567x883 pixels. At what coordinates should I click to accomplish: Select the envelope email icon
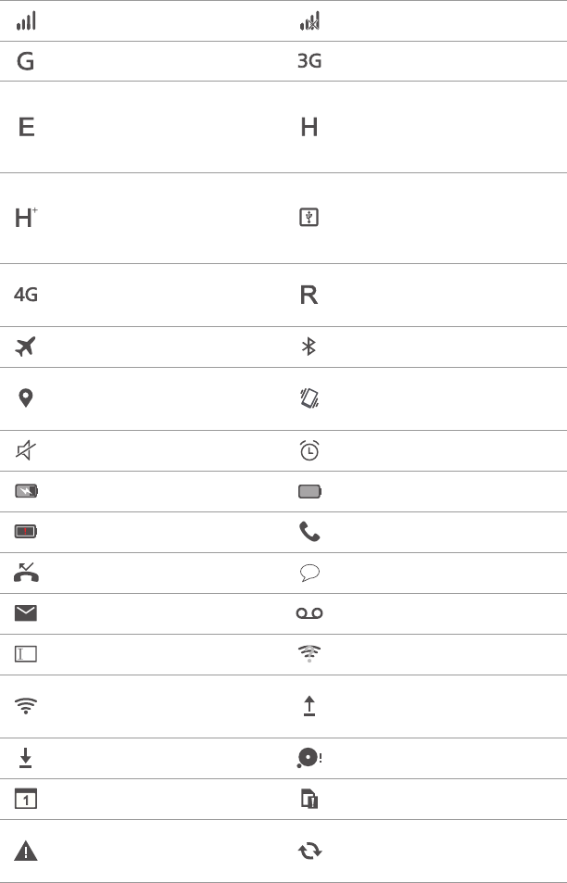(26, 613)
